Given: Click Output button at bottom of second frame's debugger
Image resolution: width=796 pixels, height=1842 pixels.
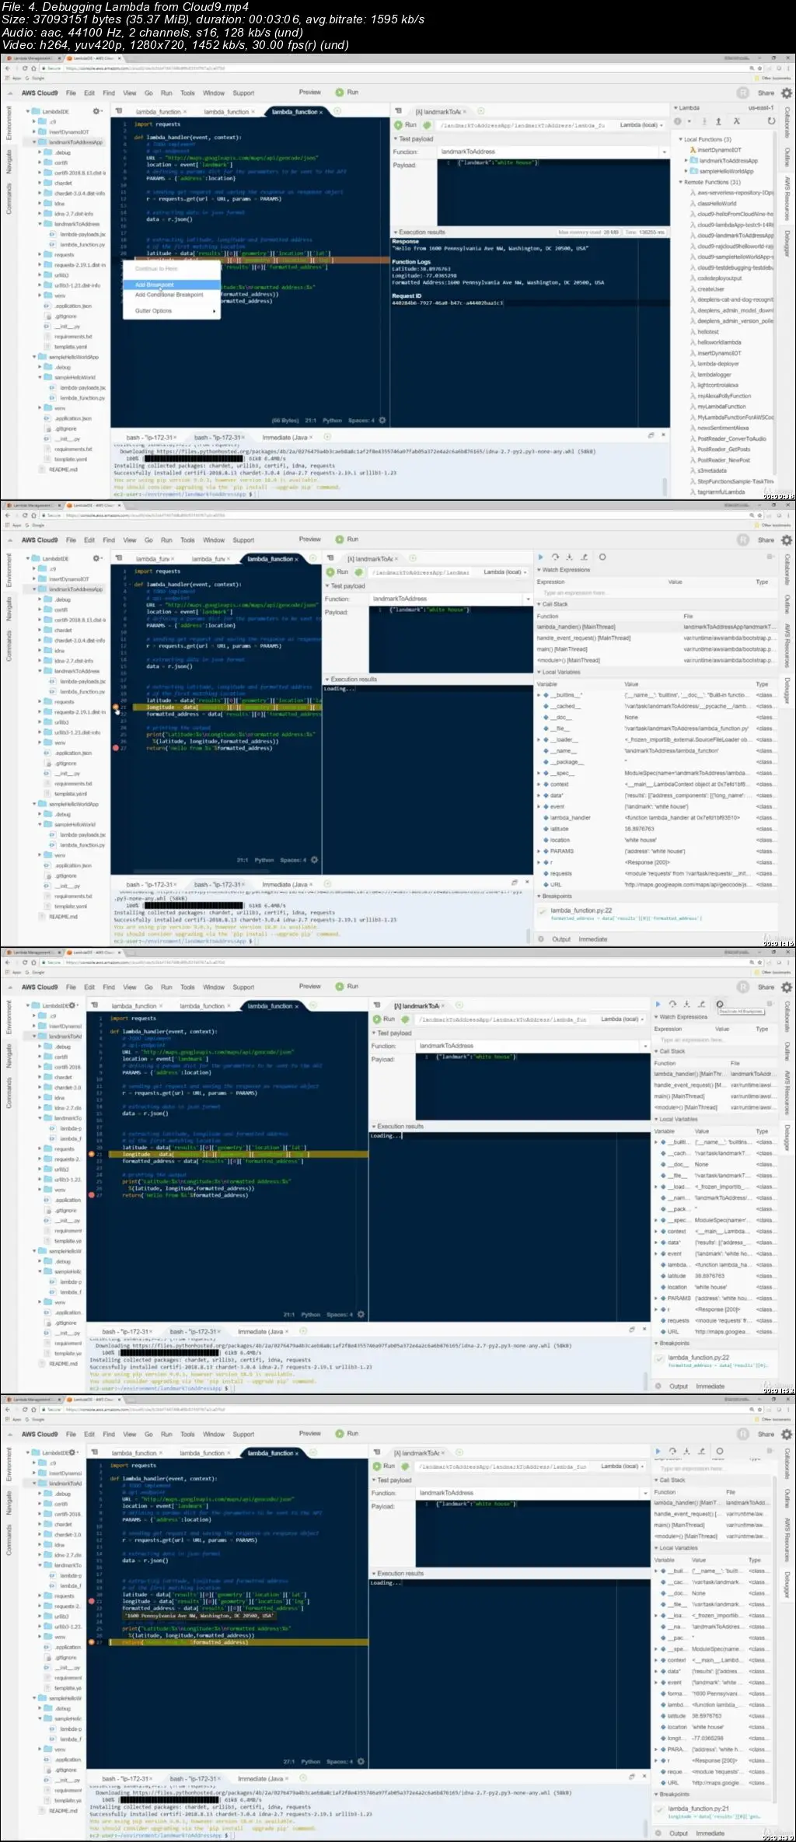Looking at the screenshot, I should [x=561, y=939].
